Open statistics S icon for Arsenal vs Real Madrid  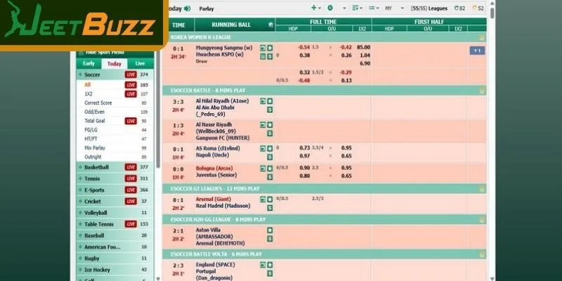pos(270,208)
